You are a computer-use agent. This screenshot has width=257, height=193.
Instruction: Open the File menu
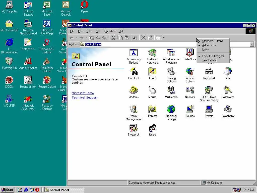[x=72, y=31]
